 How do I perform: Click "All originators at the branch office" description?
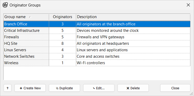[106, 24]
